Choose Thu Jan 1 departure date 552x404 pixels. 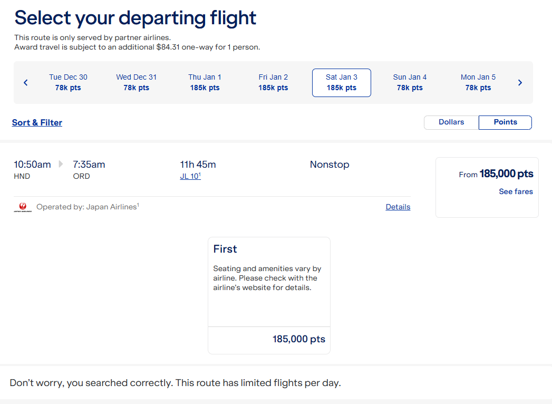pos(205,83)
